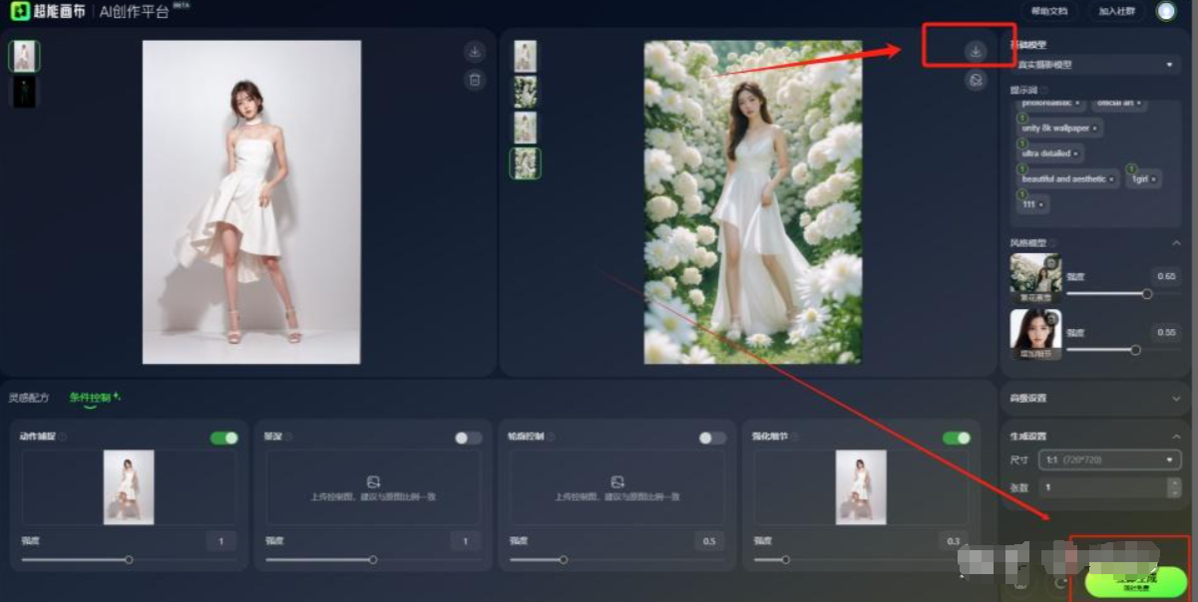Open the user avatar in top right
The height and width of the screenshot is (602, 1198).
point(1165,11)
